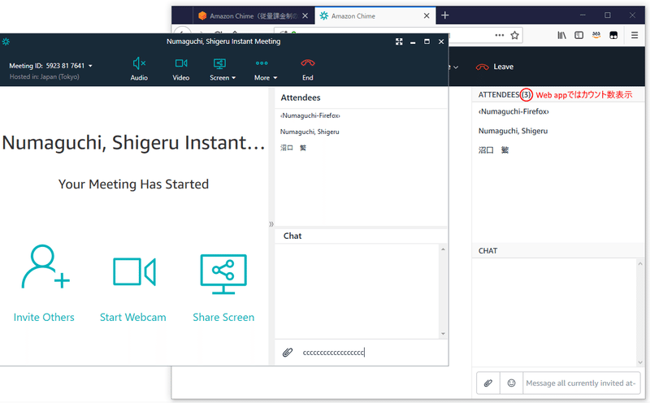Select attendee ‹Numaguchi-Firefox› in the desktop app
Viewport: 650px width, 403px height.
(x=310, y=115)
